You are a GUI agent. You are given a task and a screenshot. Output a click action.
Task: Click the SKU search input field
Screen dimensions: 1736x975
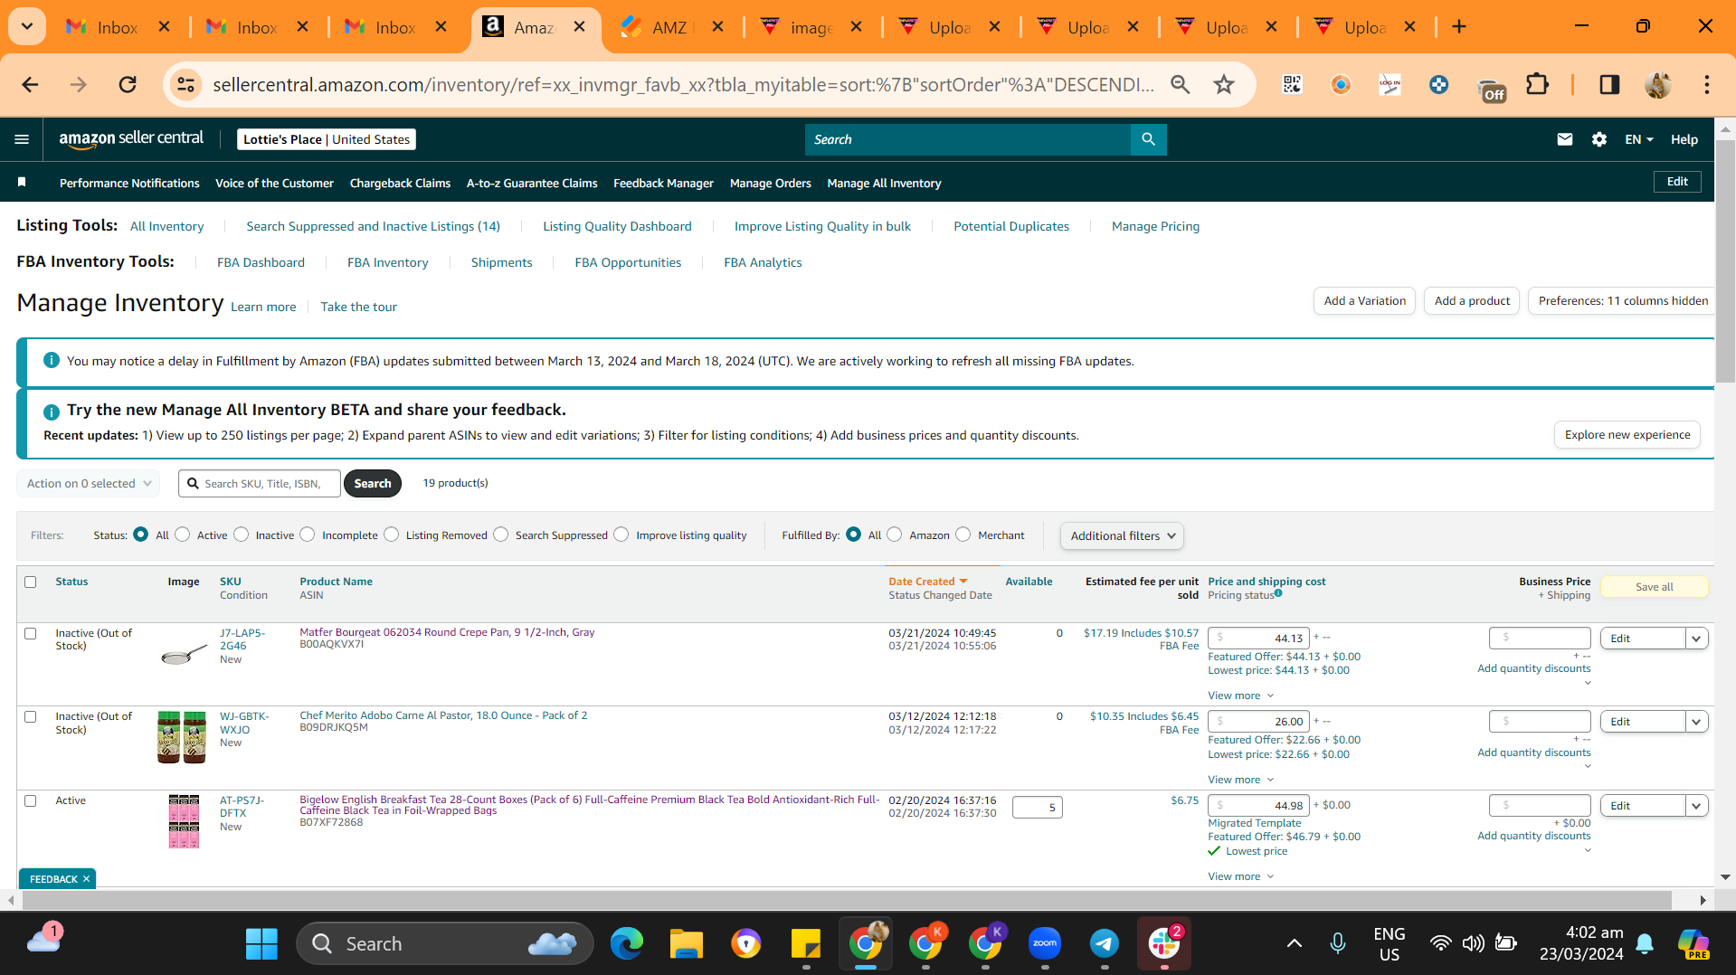pyautogui.click(x=260, y=484)
